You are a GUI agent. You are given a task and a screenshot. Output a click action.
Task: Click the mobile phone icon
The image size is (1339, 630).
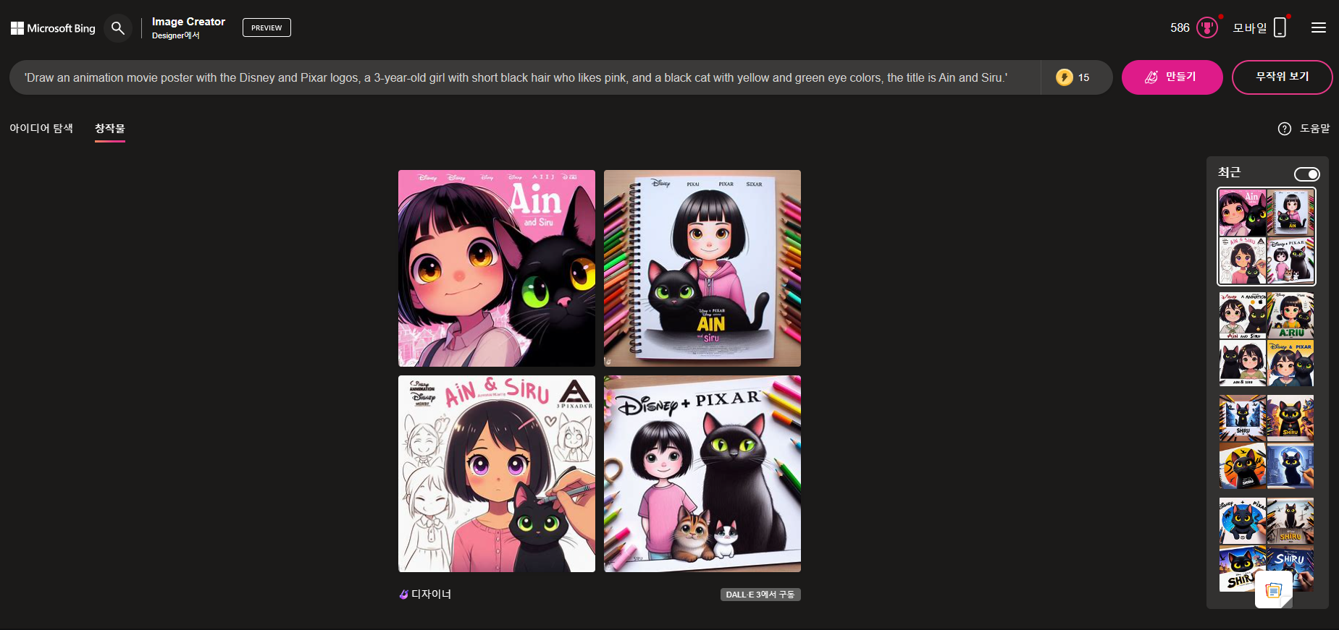pos(1280,27)
